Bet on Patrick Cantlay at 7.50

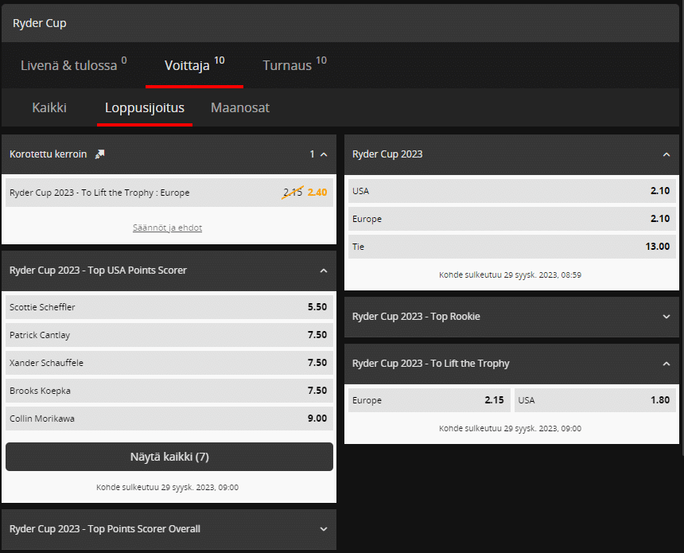(x=169, y=335)
